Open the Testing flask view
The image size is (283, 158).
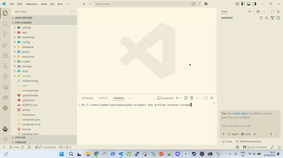coord(5,66)
